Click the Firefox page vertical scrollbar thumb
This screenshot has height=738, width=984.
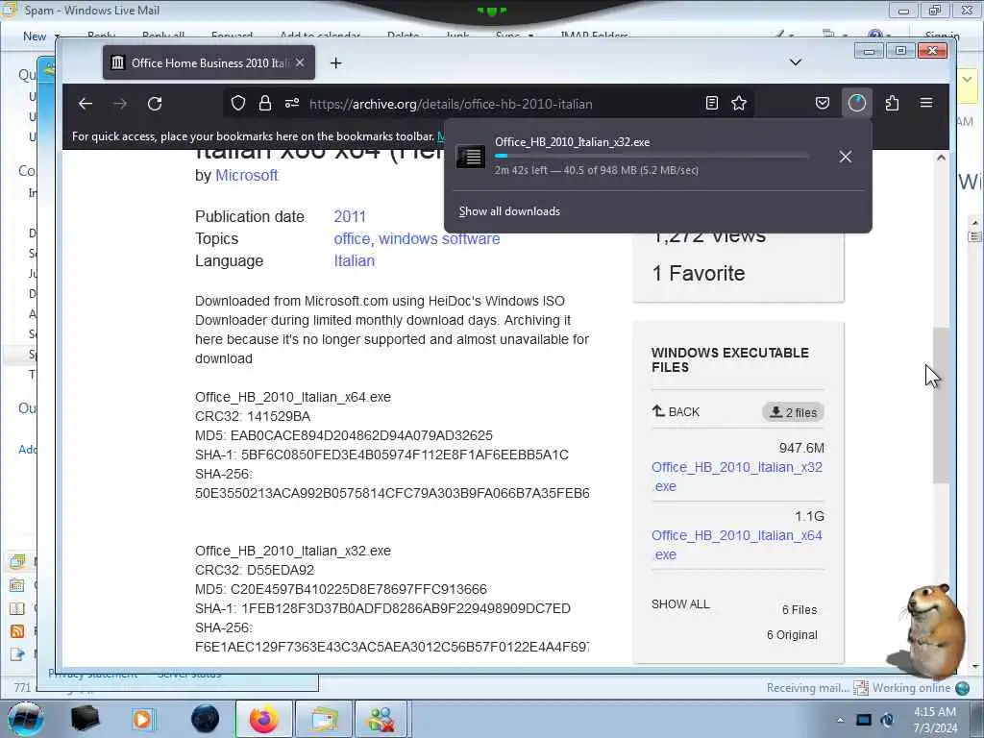[941, 405]
